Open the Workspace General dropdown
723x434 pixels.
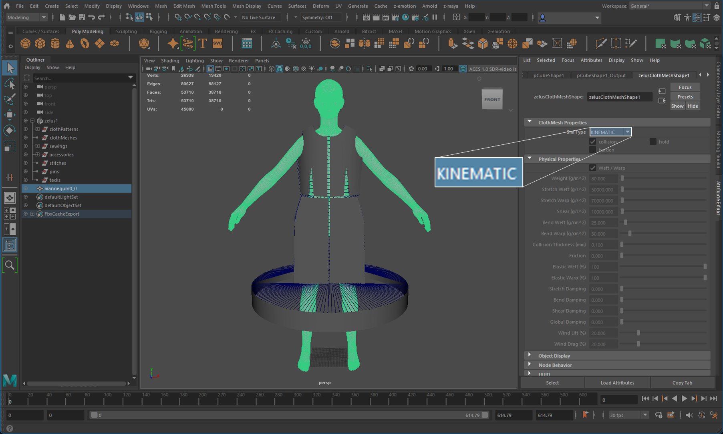coord(669,6)
